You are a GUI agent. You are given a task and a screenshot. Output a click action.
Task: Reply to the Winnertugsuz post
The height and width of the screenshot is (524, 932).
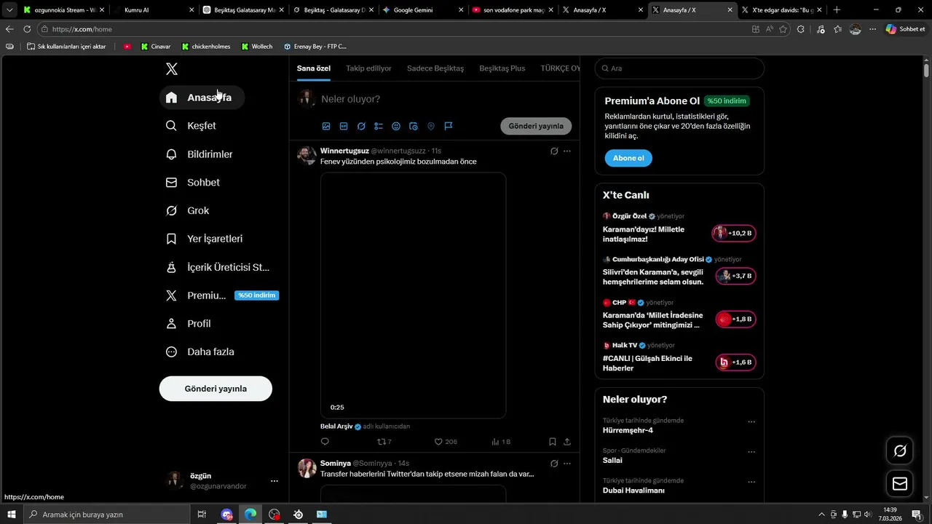click(x=325, y=442)
